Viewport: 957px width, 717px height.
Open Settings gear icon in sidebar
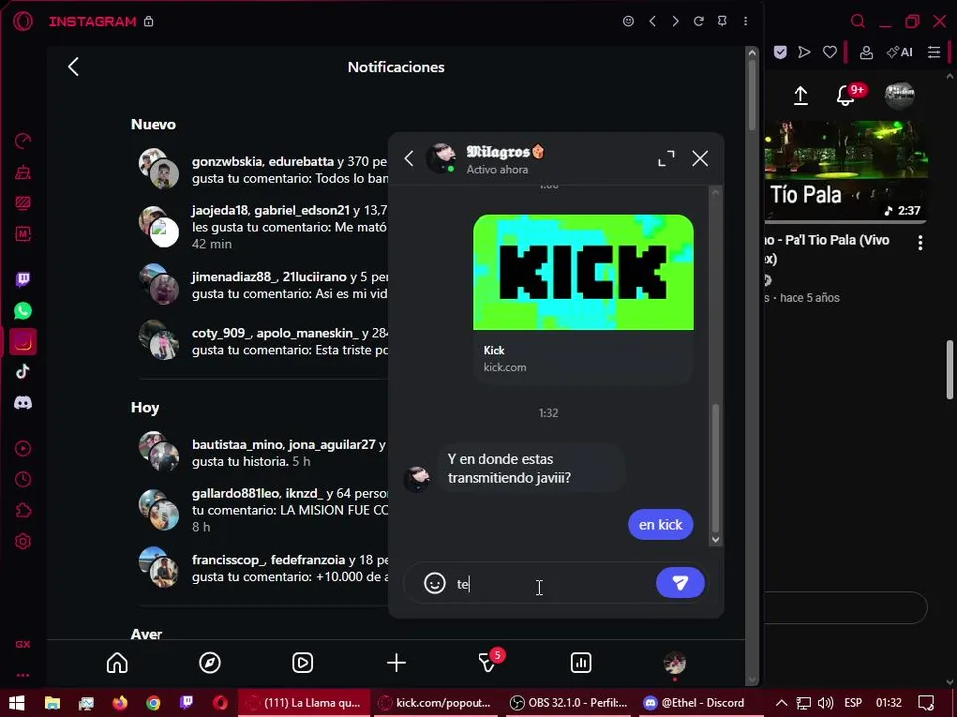(23, 541)
